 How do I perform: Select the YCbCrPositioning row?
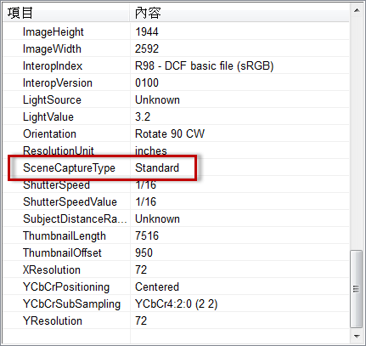176,286
